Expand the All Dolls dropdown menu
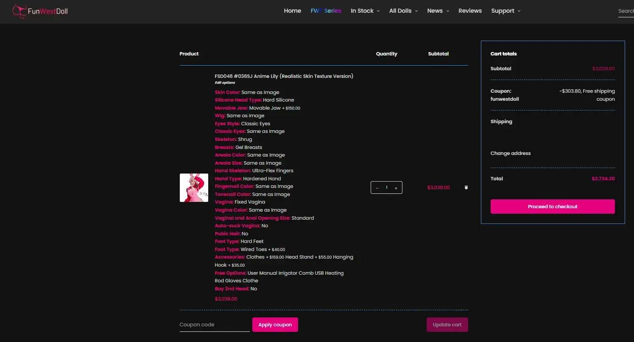Screen dimensions: 634x342 (403, 11)
